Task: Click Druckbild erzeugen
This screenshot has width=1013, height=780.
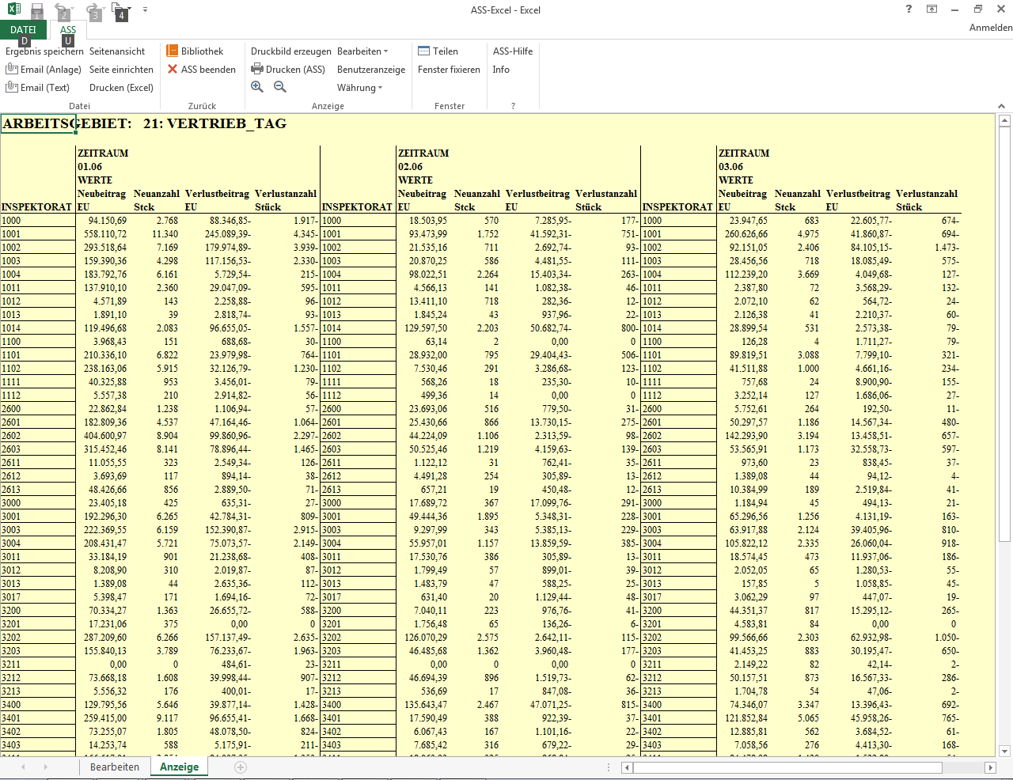Action: 291,51
